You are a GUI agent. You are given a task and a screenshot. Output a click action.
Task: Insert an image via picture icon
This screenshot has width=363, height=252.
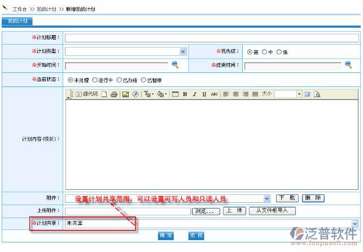pyautogui.click(x=125, y=94)
